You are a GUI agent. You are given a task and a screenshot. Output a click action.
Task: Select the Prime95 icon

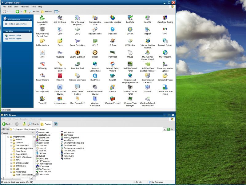(60, 76)
